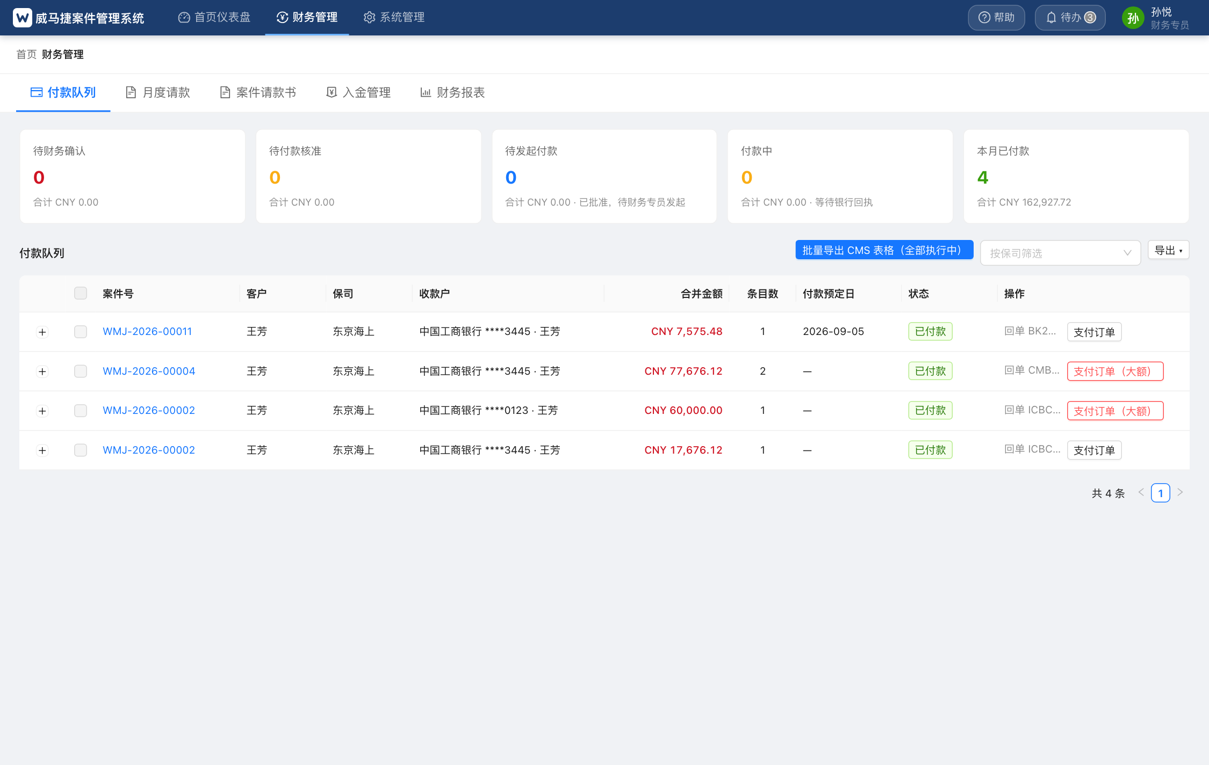Open case link WMJ-2026-00004
Image resolution: width=1209 pixels, height=765 pixels.
coord(149,371)
